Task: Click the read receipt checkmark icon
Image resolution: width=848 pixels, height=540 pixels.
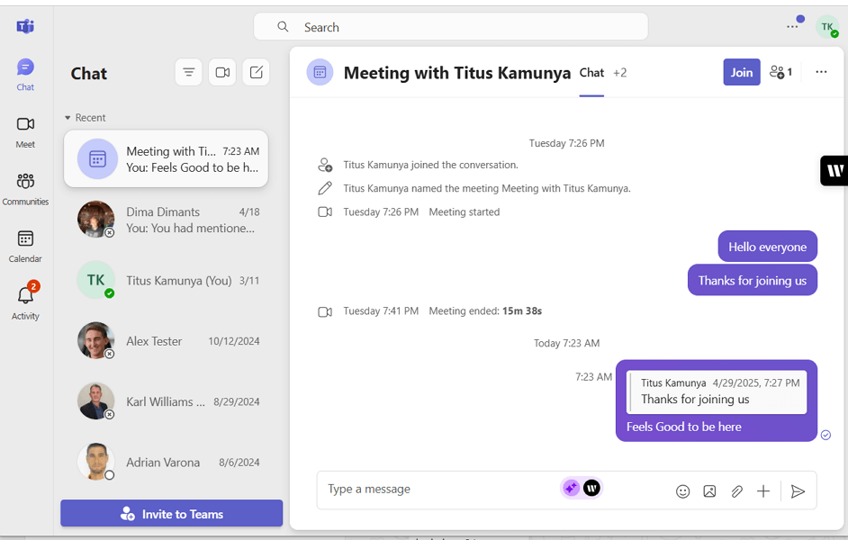Action: (825, 435)
